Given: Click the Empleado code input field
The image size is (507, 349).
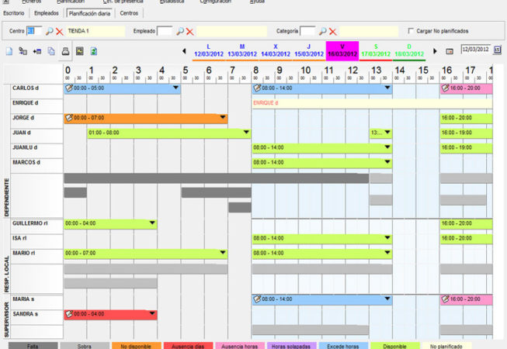Looking at the screenshot, I should (165, 31).
